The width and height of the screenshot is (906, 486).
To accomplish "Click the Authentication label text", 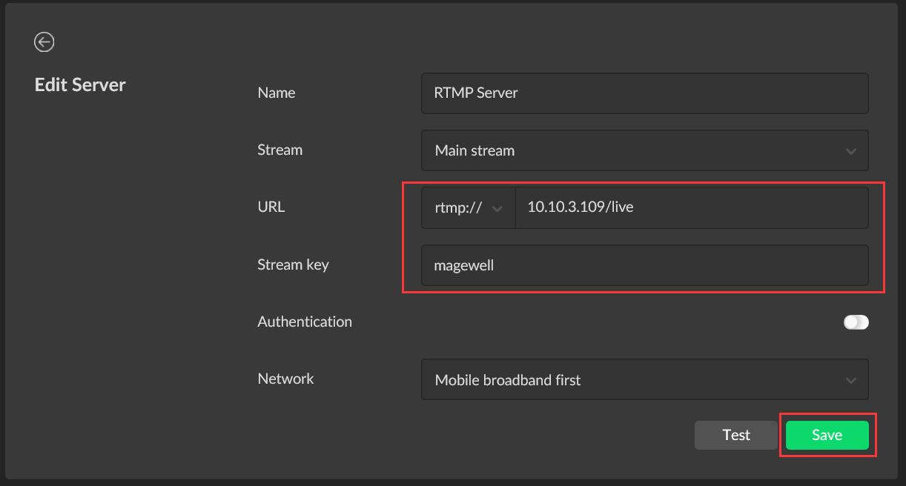I will tap(304, 322).
